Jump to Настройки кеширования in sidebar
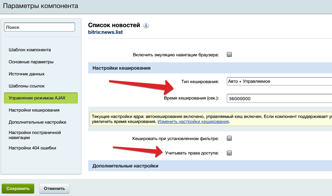 click(x=34, y=110)
